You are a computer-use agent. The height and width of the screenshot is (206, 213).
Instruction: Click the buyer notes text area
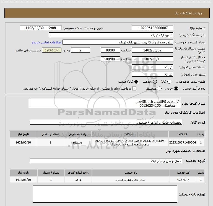click(x=105, y=194)
